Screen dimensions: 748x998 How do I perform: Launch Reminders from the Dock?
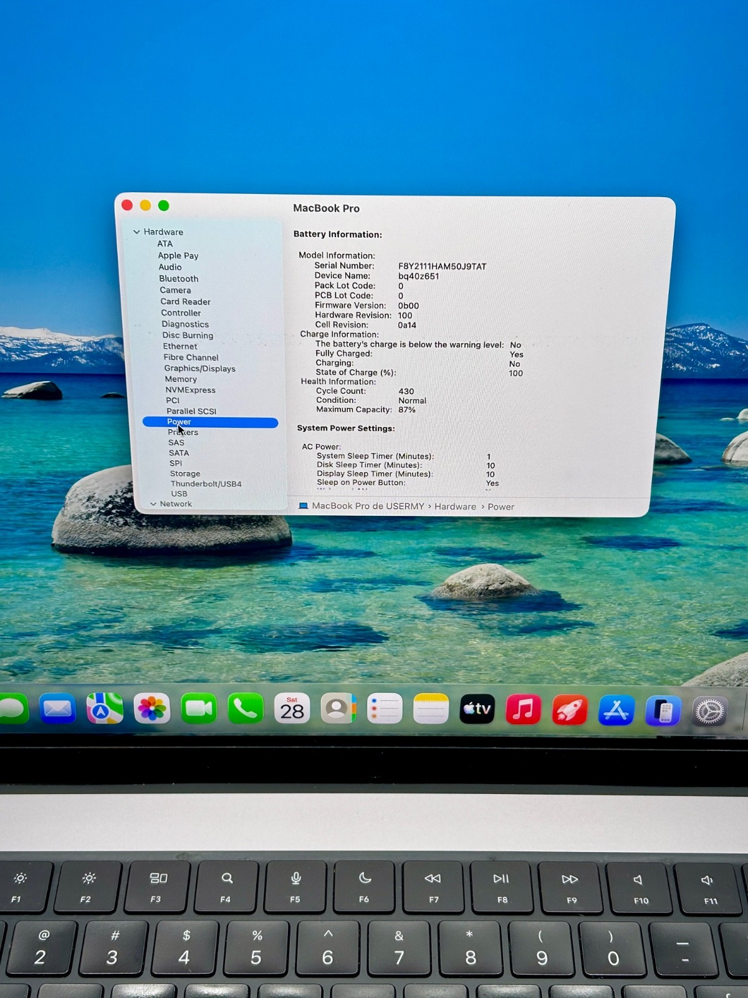(385, 709)
